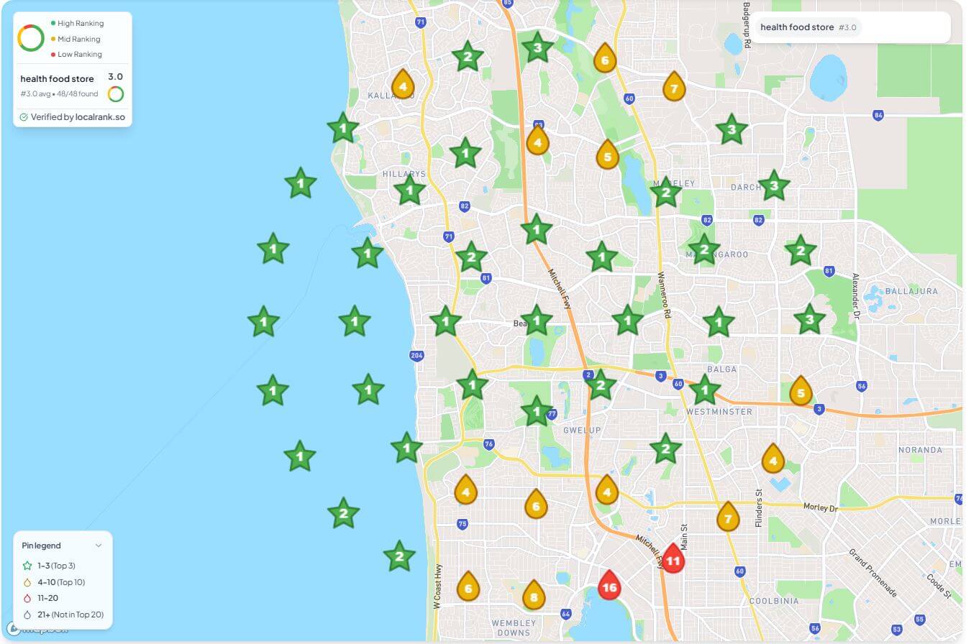The image size is (966, 644).
Task: Select yellow 5 pin northwest of Madeley
Action: click(x=608, y=154)
